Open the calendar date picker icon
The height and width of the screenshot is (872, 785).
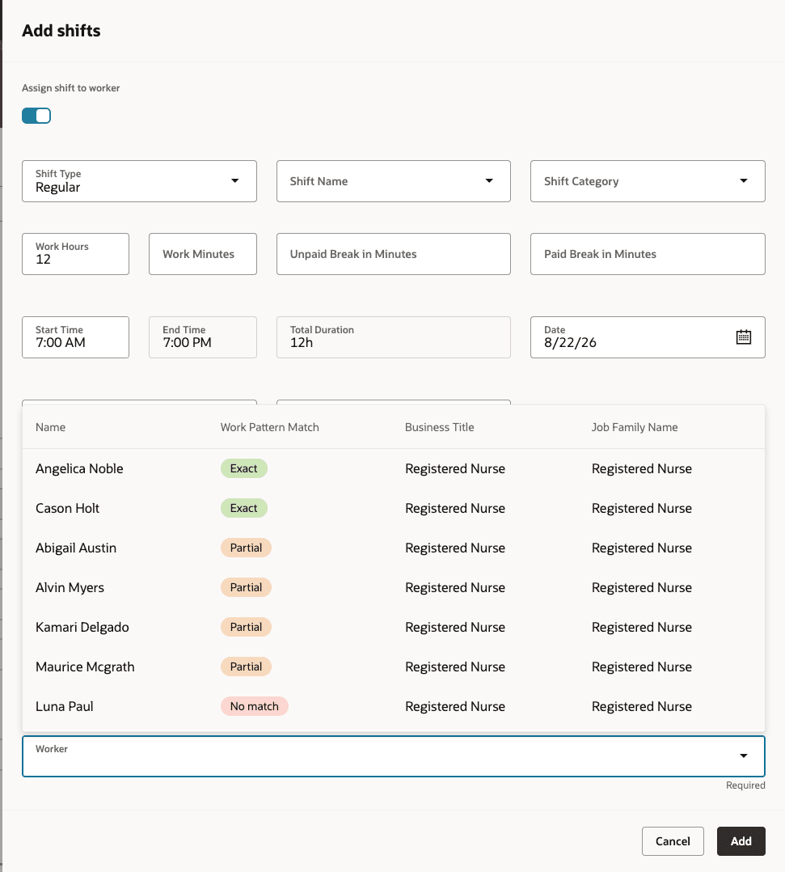tap(743, 337)
